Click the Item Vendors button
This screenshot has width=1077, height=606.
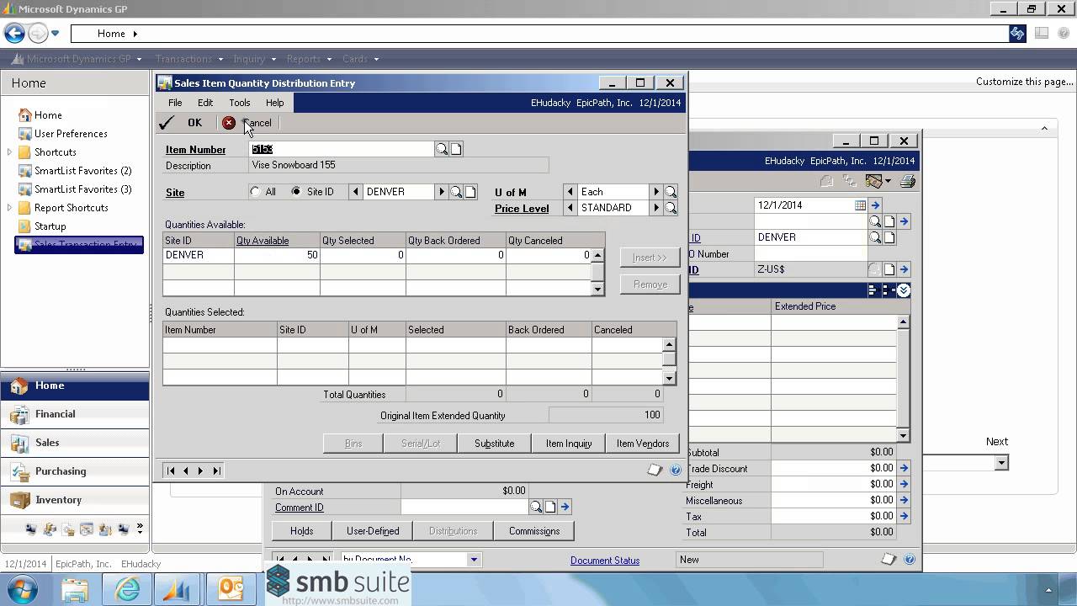coord(643,444)
